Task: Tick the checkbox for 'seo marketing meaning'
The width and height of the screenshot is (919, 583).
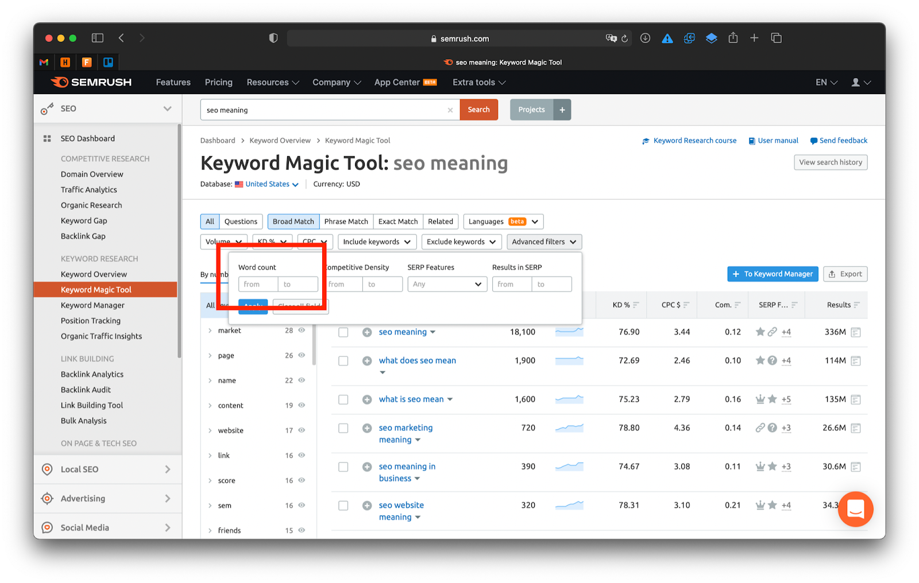Action: point(343,428)
